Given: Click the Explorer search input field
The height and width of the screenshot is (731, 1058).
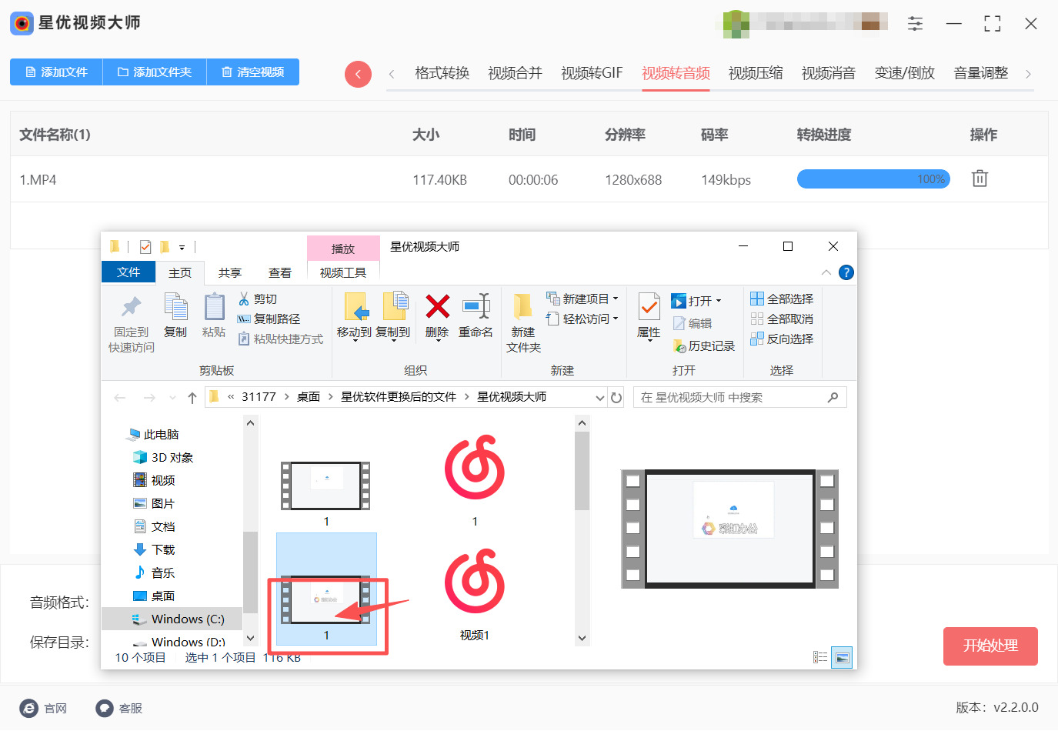Looking at the screenshot, I should 739,398.
